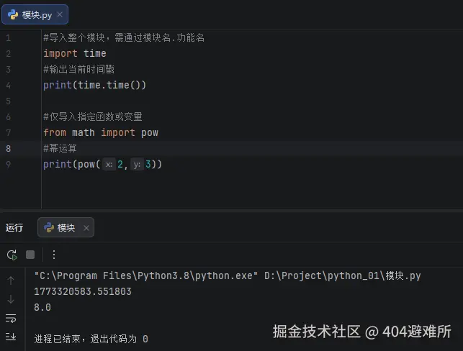The image size is (463, 351).
Task: Click the 'y:' parameter hint
Action: tap(137, 164)
